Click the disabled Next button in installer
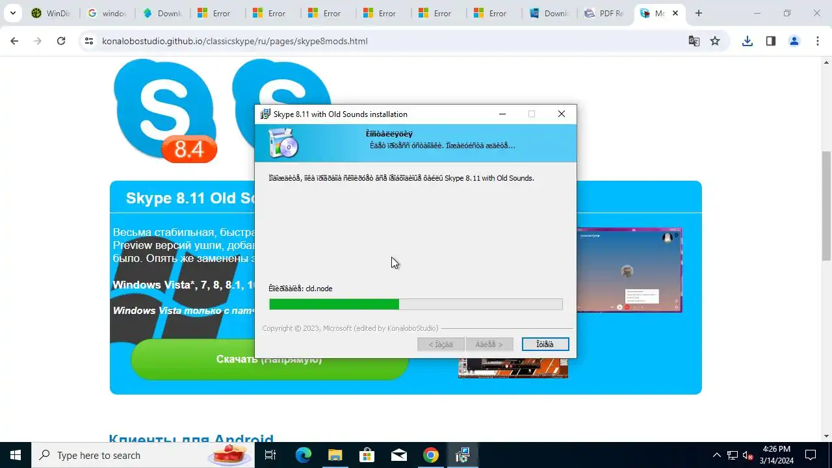This screenshot has width=832, height=468. (x=489, y=344)
